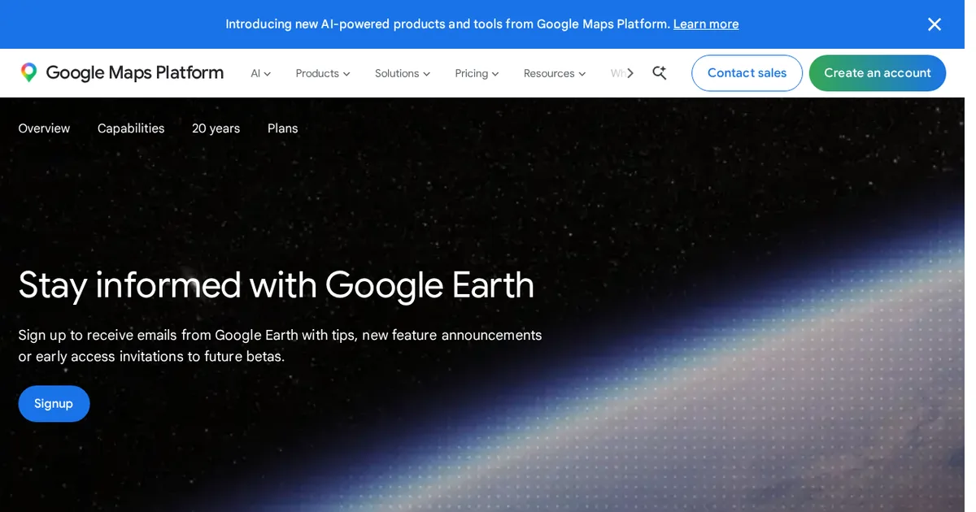This screenshot has width=976, height=512.
Task: Click the blue Signup button
Action: (54, 403)
